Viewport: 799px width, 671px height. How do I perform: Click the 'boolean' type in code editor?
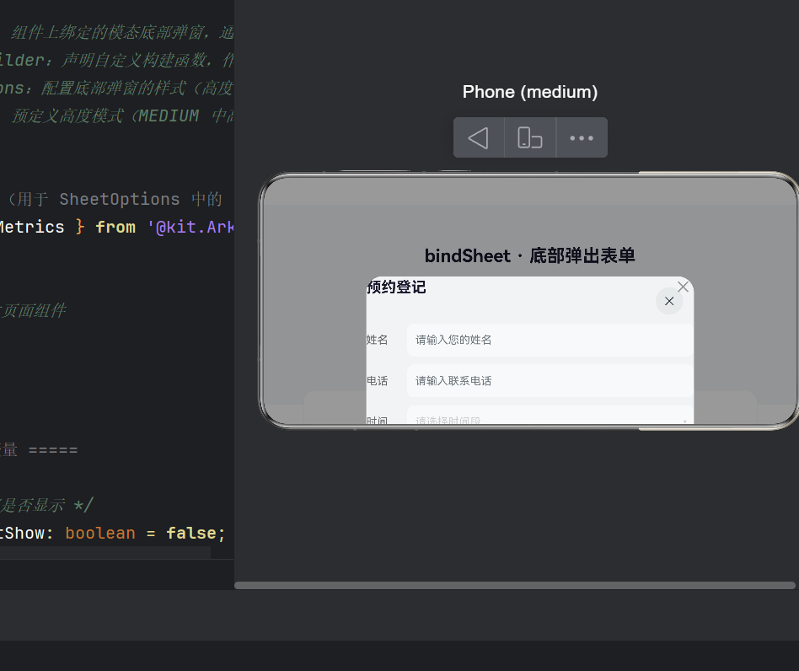(x=100, y=533)
